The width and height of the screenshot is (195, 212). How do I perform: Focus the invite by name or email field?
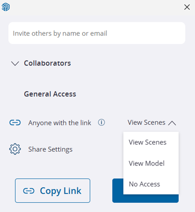97,33
